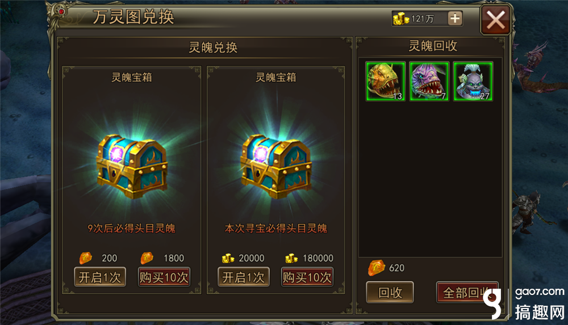Select the grey gill creature soul icon
568x325 pixels.
click(473, 81)
